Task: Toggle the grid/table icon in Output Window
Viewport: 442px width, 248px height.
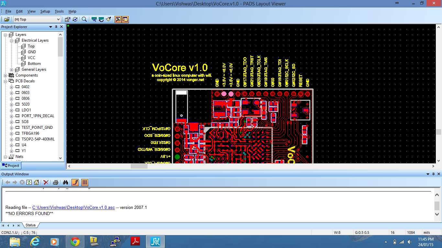Action: pos(84,182)
